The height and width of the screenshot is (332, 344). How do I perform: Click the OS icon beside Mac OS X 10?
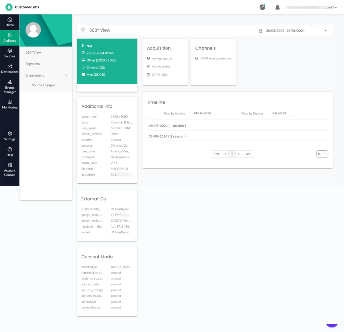83,74
